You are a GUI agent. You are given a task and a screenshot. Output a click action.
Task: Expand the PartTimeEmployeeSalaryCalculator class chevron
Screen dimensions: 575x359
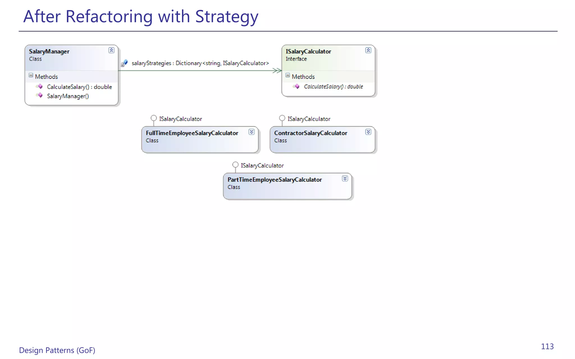click(345, 179)
